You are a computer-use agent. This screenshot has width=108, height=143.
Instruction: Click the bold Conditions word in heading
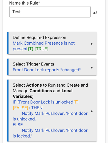click(41, 91)
